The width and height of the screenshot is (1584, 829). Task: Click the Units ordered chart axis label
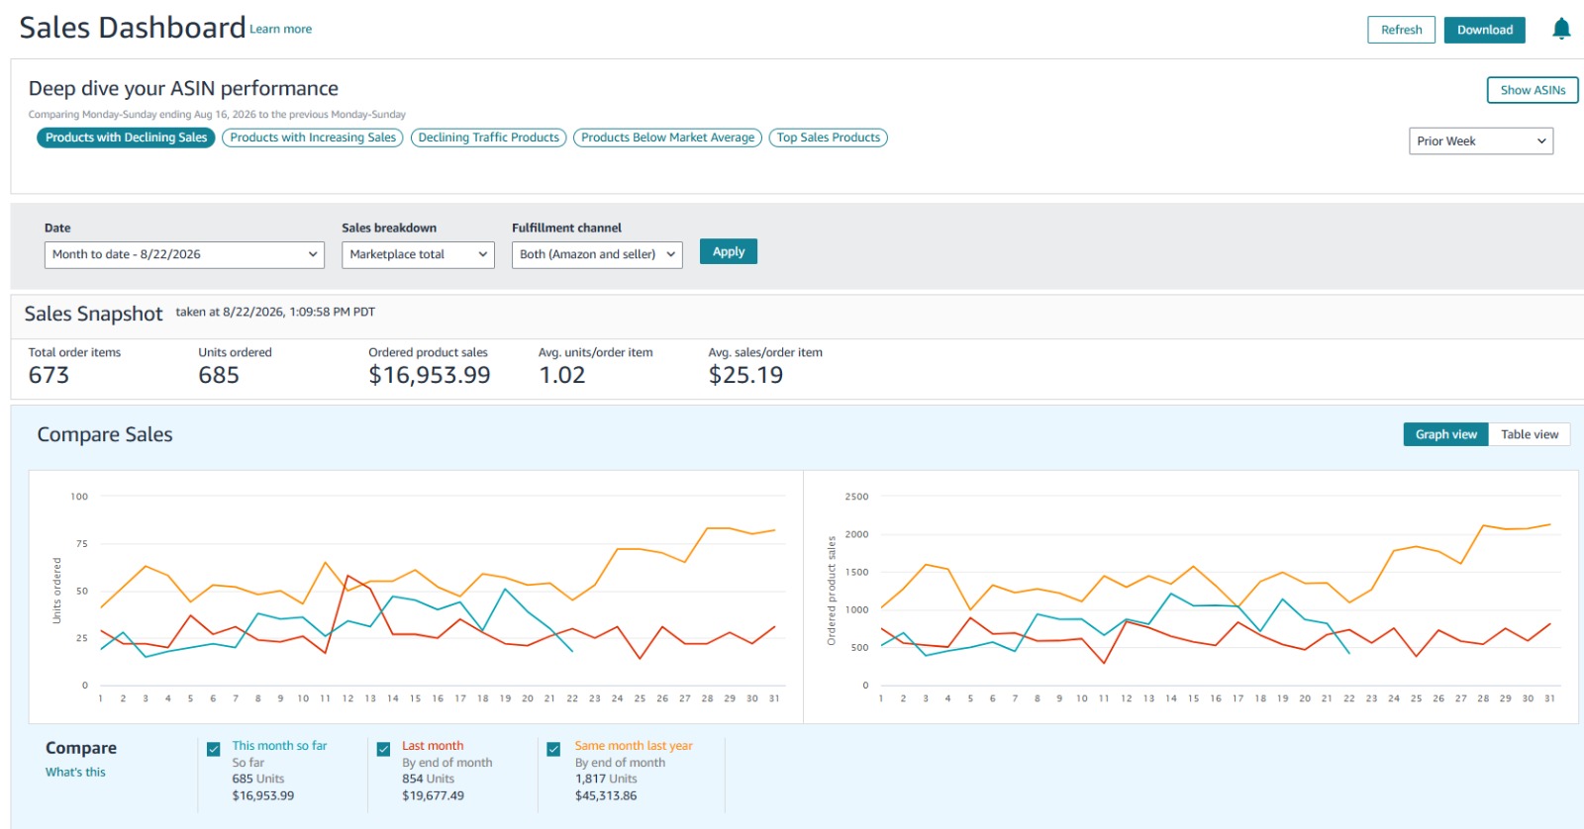[x=56, y=591]
